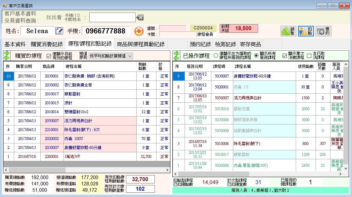352x197 pixels.
Task: Open 購買消費記錄 tab
Action: click(47, 44)
